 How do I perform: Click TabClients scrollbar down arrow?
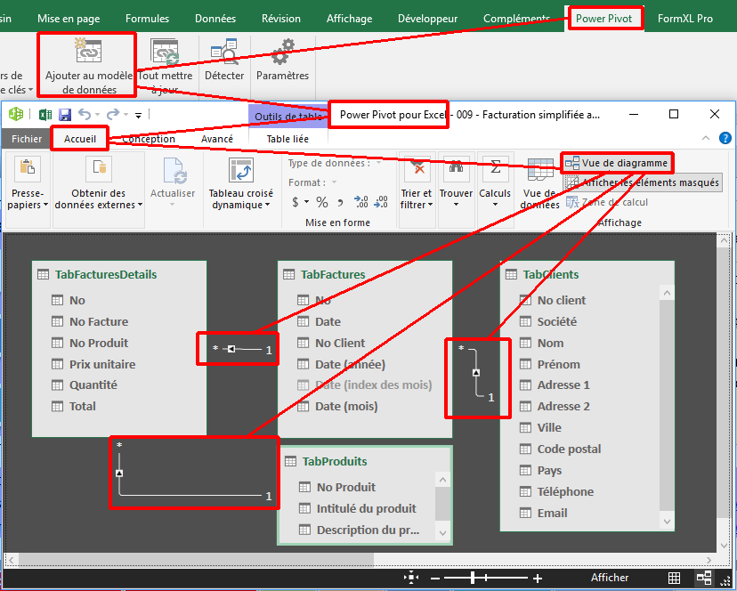[x=667, y=521]
